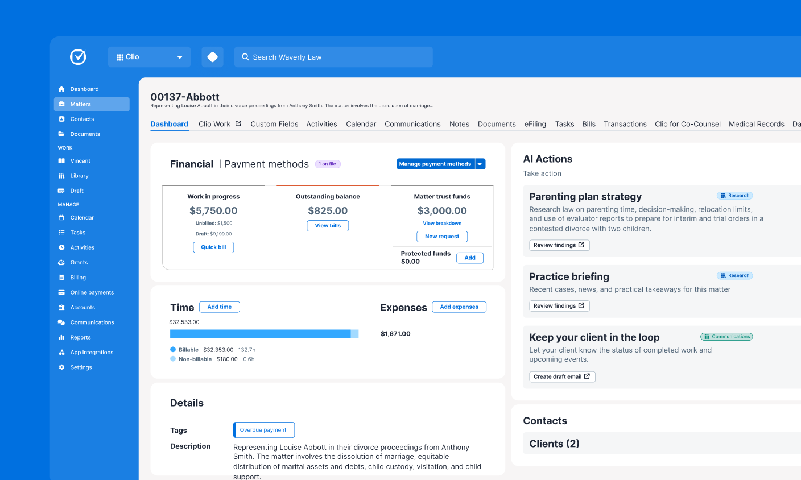Click the Non-billable light blue legend dot
This screenshot has width=801, height=480.
click(x=173, y=359)
